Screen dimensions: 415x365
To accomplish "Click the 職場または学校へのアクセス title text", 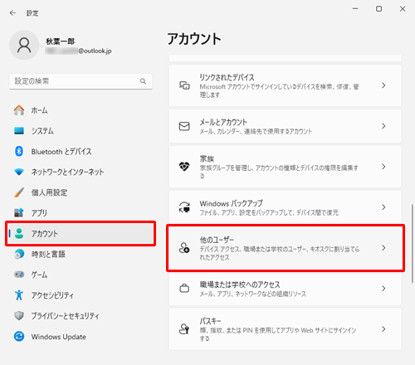I will (x=240, y=285).
